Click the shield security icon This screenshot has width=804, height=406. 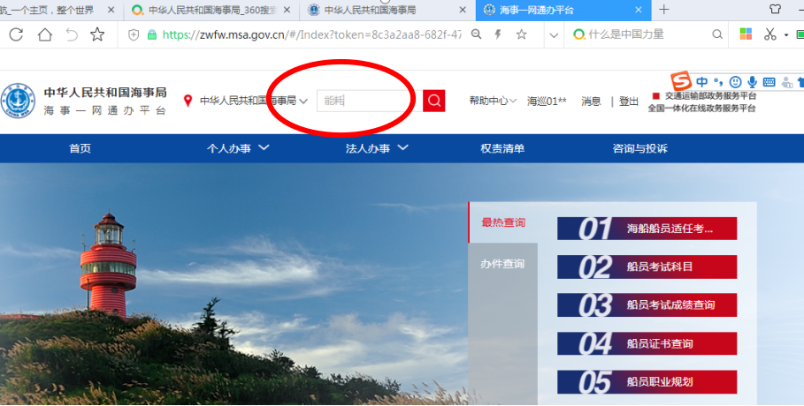tap(134, 34)
